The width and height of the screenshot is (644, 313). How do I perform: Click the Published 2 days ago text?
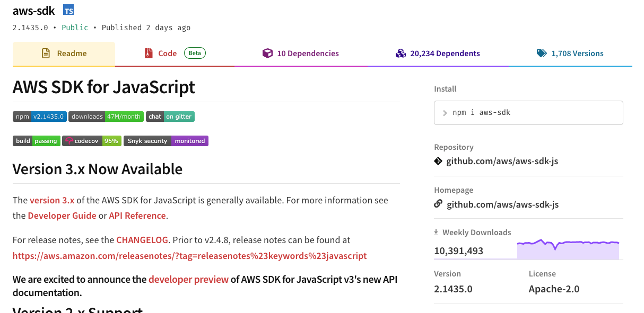click(146, 28)
